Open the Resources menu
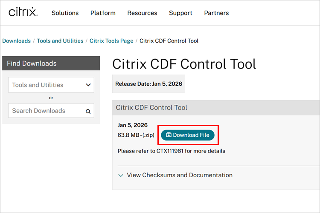 tap(142, 13)
